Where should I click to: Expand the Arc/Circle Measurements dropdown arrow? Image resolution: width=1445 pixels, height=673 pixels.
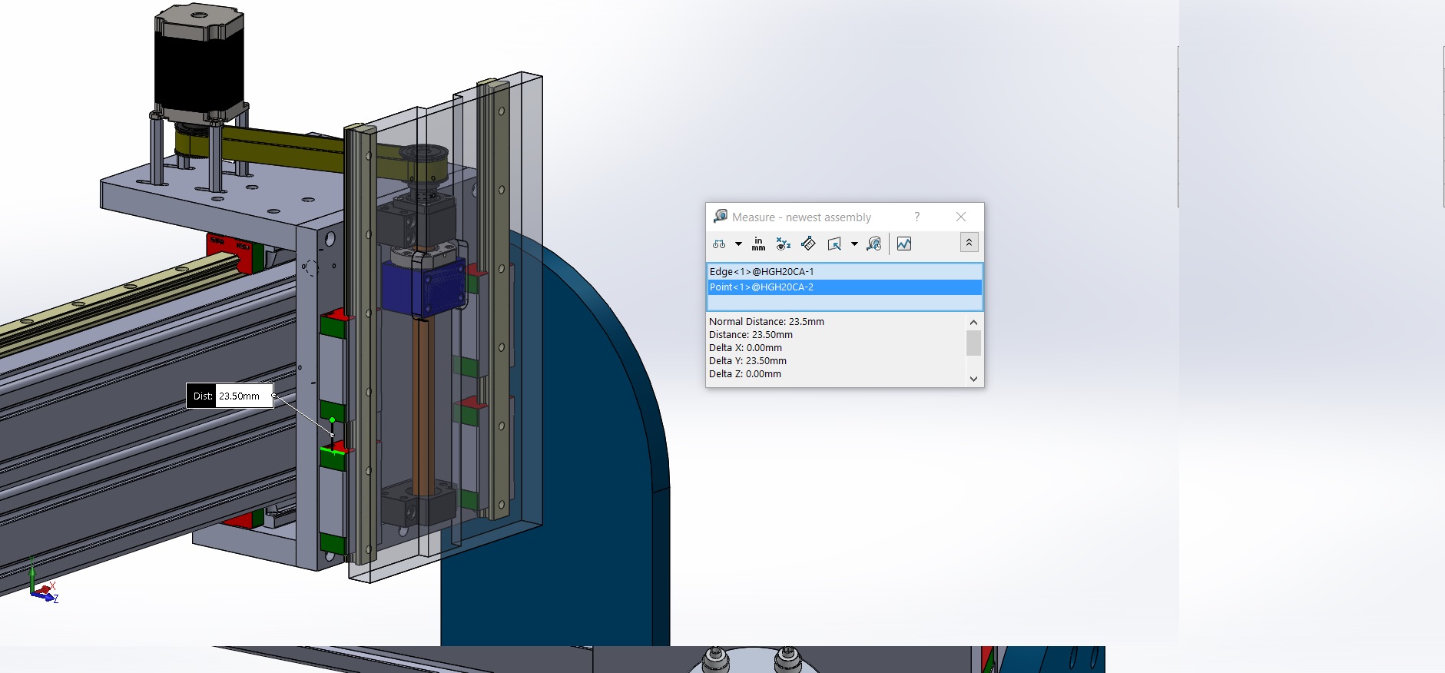pyautogui.click(x=738, y=244)
